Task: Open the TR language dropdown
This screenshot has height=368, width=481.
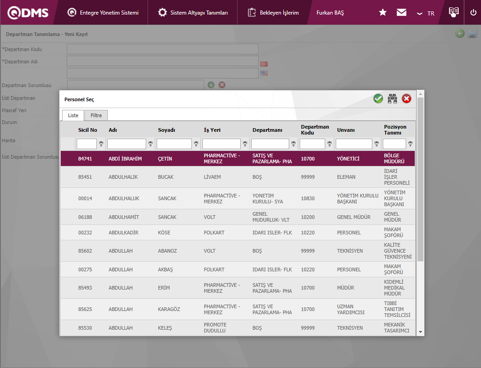Action: 426,13
